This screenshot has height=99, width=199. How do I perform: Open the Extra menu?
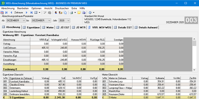[x=74, y=8]
